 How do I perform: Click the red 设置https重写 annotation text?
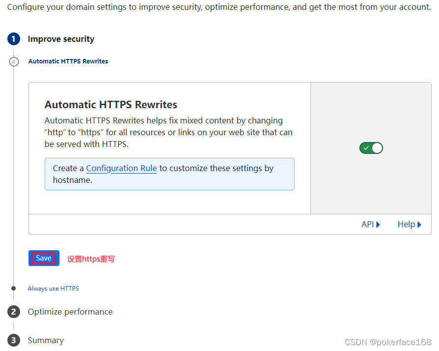click(91, 259)
